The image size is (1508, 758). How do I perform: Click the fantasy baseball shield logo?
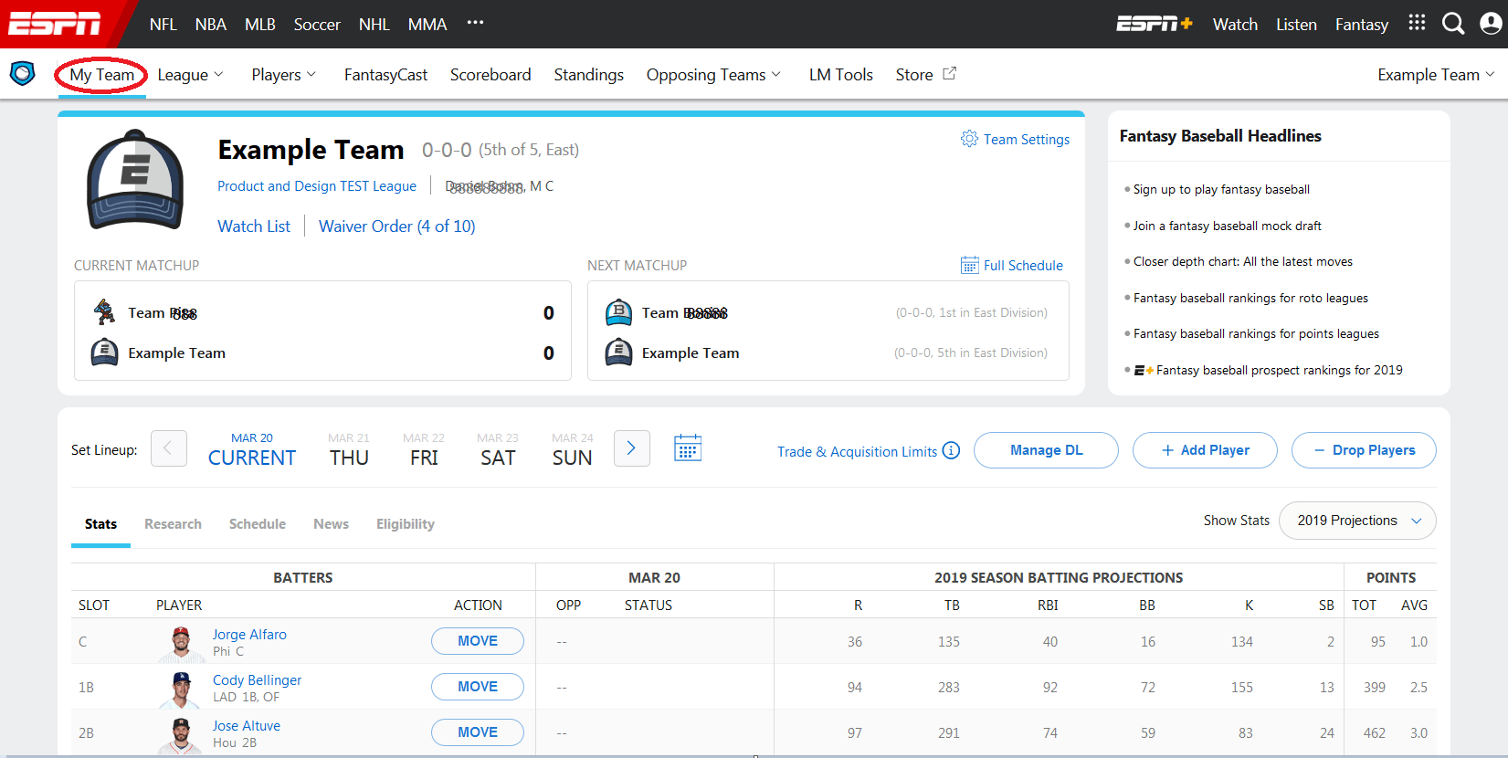[23, 73]
